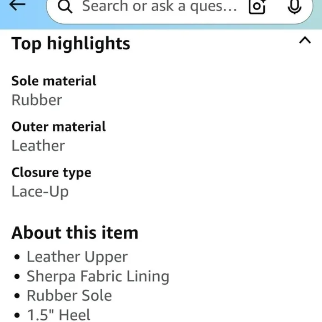The image size is (322, 322).
Task: Select the Top highlights heading
Action: point(71,43)
